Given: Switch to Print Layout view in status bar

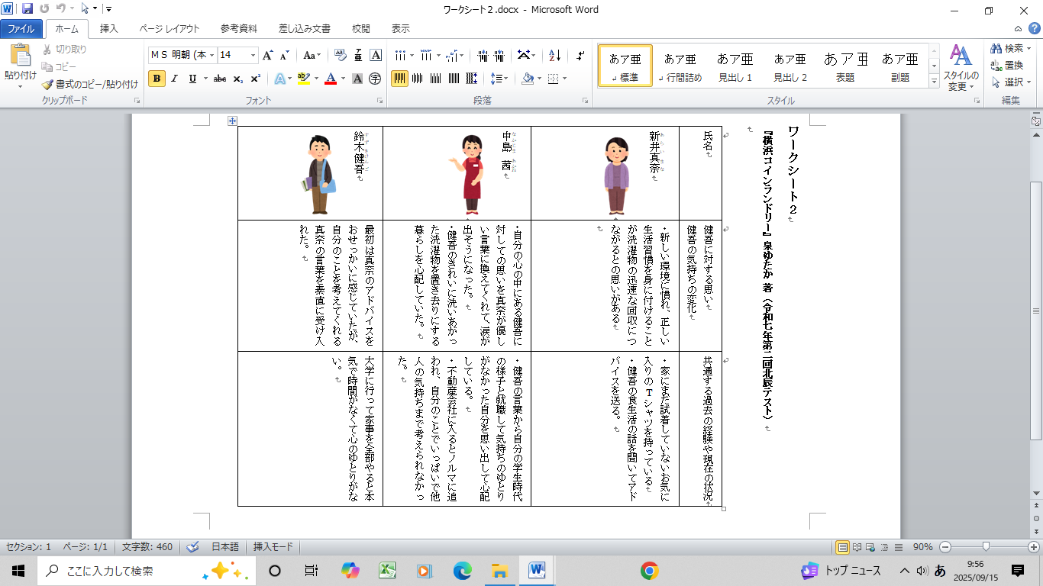Looking at the screenshot, I should tap(843, 547).
